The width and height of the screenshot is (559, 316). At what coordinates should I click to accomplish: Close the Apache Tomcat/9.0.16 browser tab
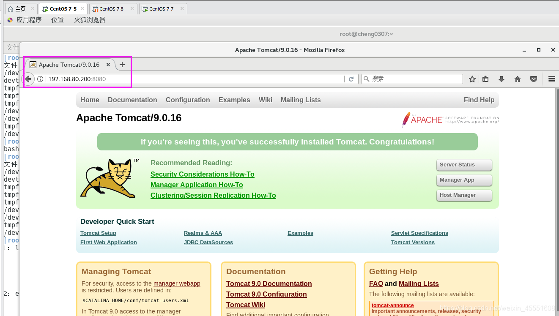(x=108, y=65)
